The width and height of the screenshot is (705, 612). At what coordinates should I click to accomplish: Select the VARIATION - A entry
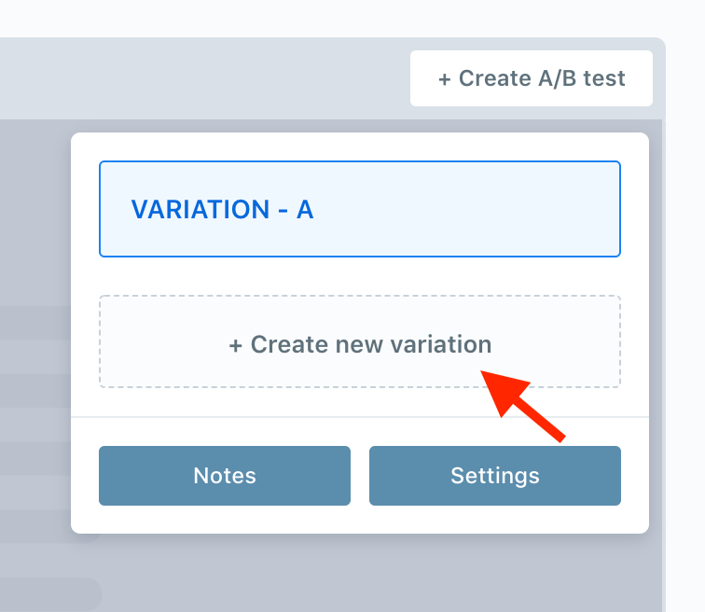tap(360, 209)
